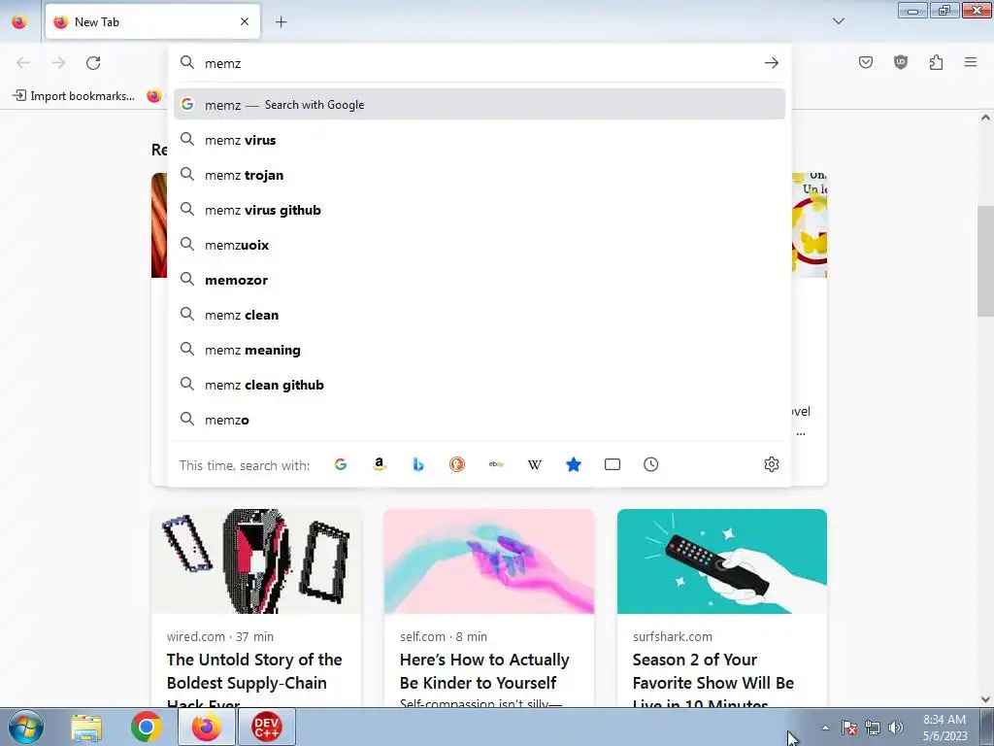Reload the current page
Image resolution: width=994 pixels, height=746 pixels.
click(93, 63)
